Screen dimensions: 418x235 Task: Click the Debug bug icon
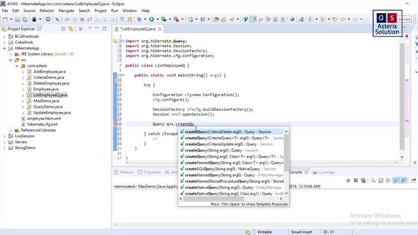(x=139, y=19)
